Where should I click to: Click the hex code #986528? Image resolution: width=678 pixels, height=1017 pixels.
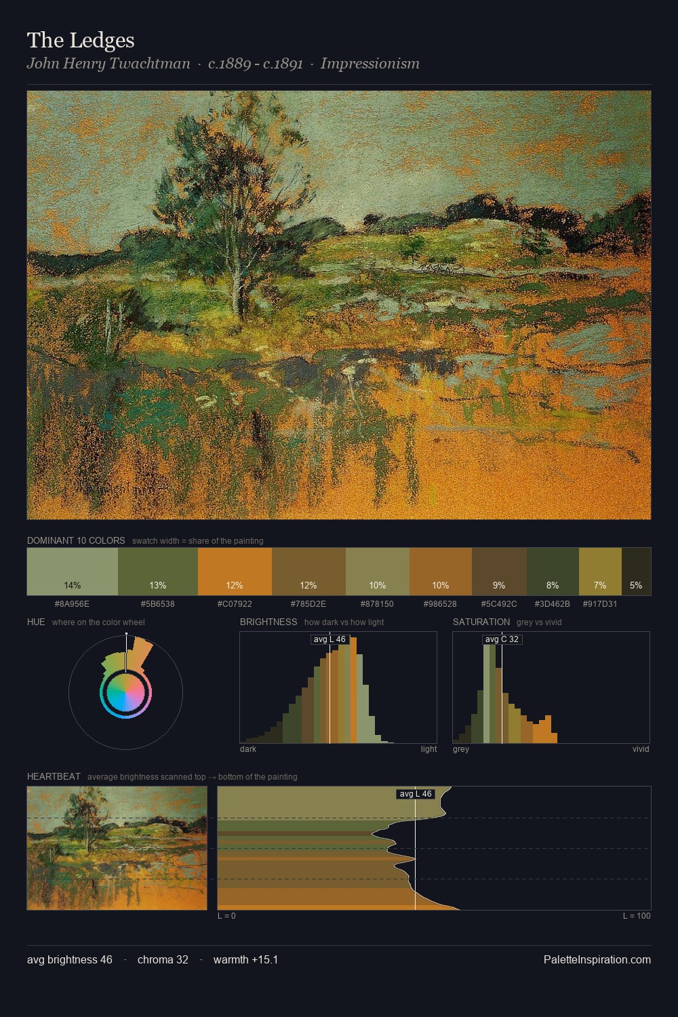point(441,604)
